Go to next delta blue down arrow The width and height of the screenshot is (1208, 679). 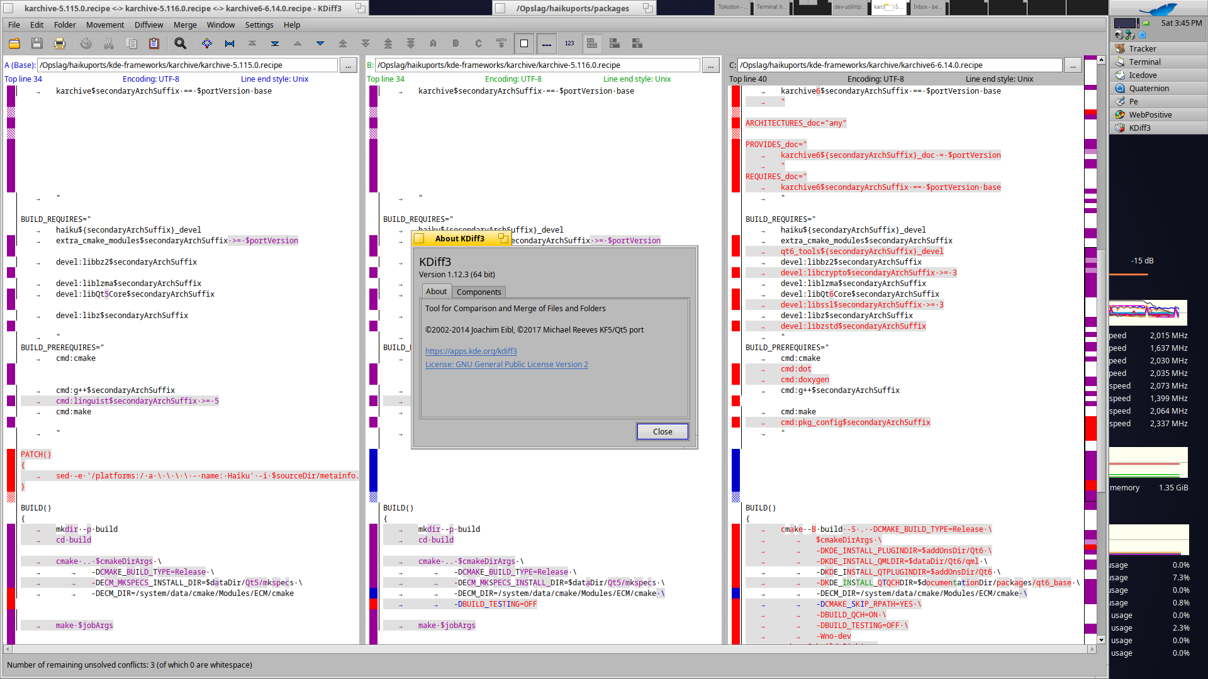coord(320,43)
